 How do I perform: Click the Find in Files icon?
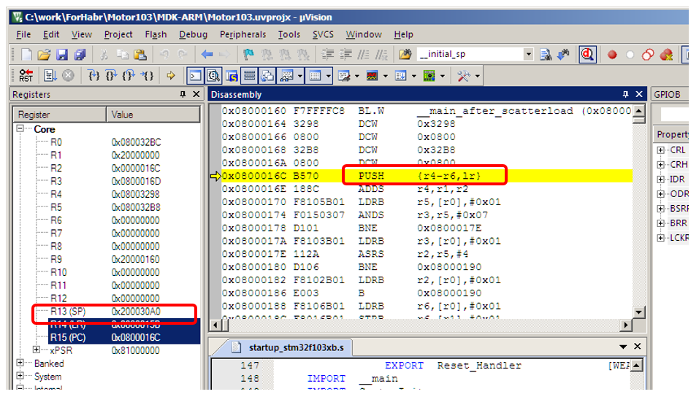point(405,54)
